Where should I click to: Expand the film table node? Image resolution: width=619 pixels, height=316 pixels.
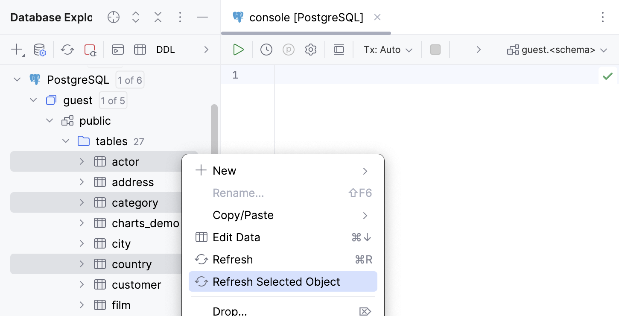pos(81,305)
